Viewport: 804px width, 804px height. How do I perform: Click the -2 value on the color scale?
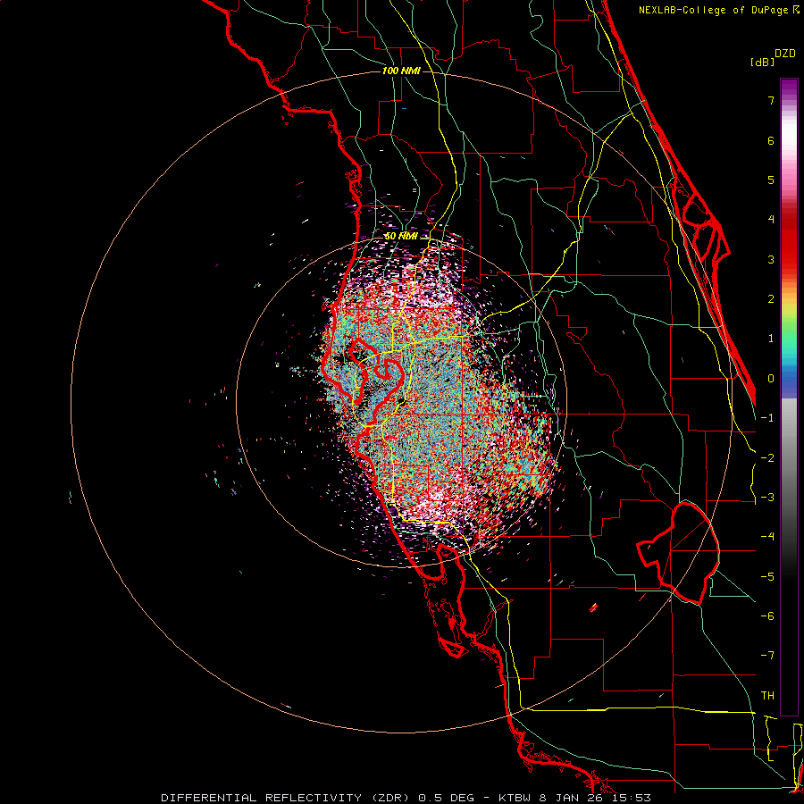coord(767,458)
